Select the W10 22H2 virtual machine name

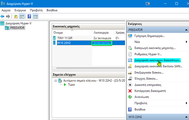pyautogui.click(x=64, y=43)
